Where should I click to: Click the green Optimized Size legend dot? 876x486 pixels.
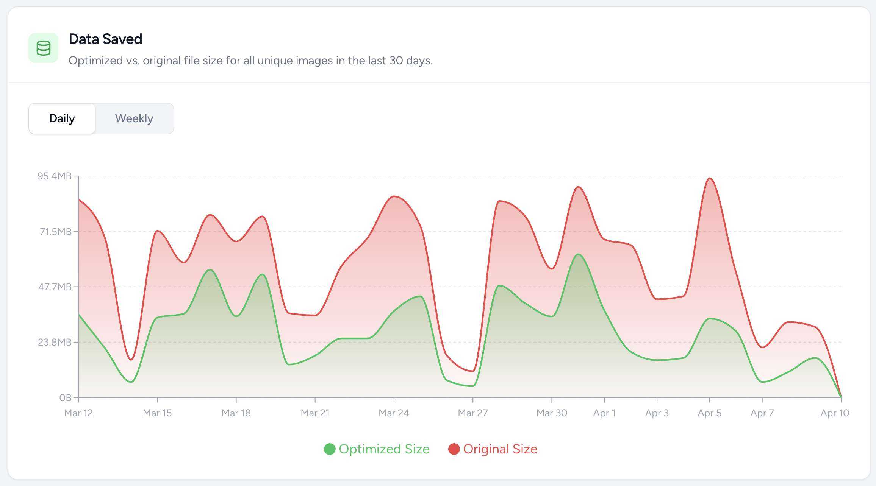[x=330, y=449]
